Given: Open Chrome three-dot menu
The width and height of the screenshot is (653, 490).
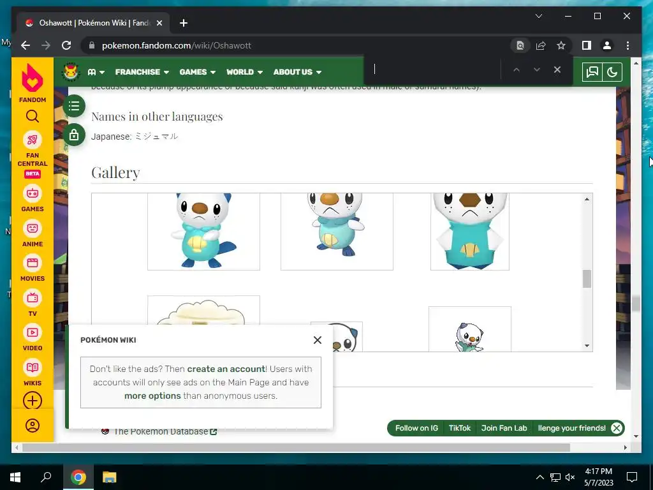Looking at the screenshot, I should (627, 45).
